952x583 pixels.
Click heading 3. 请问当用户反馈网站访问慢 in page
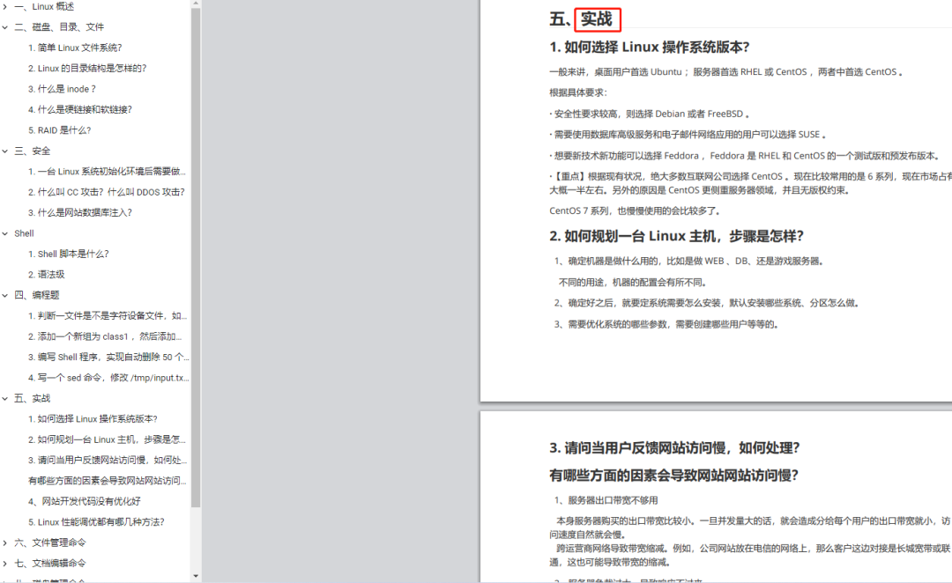point(674,448)
